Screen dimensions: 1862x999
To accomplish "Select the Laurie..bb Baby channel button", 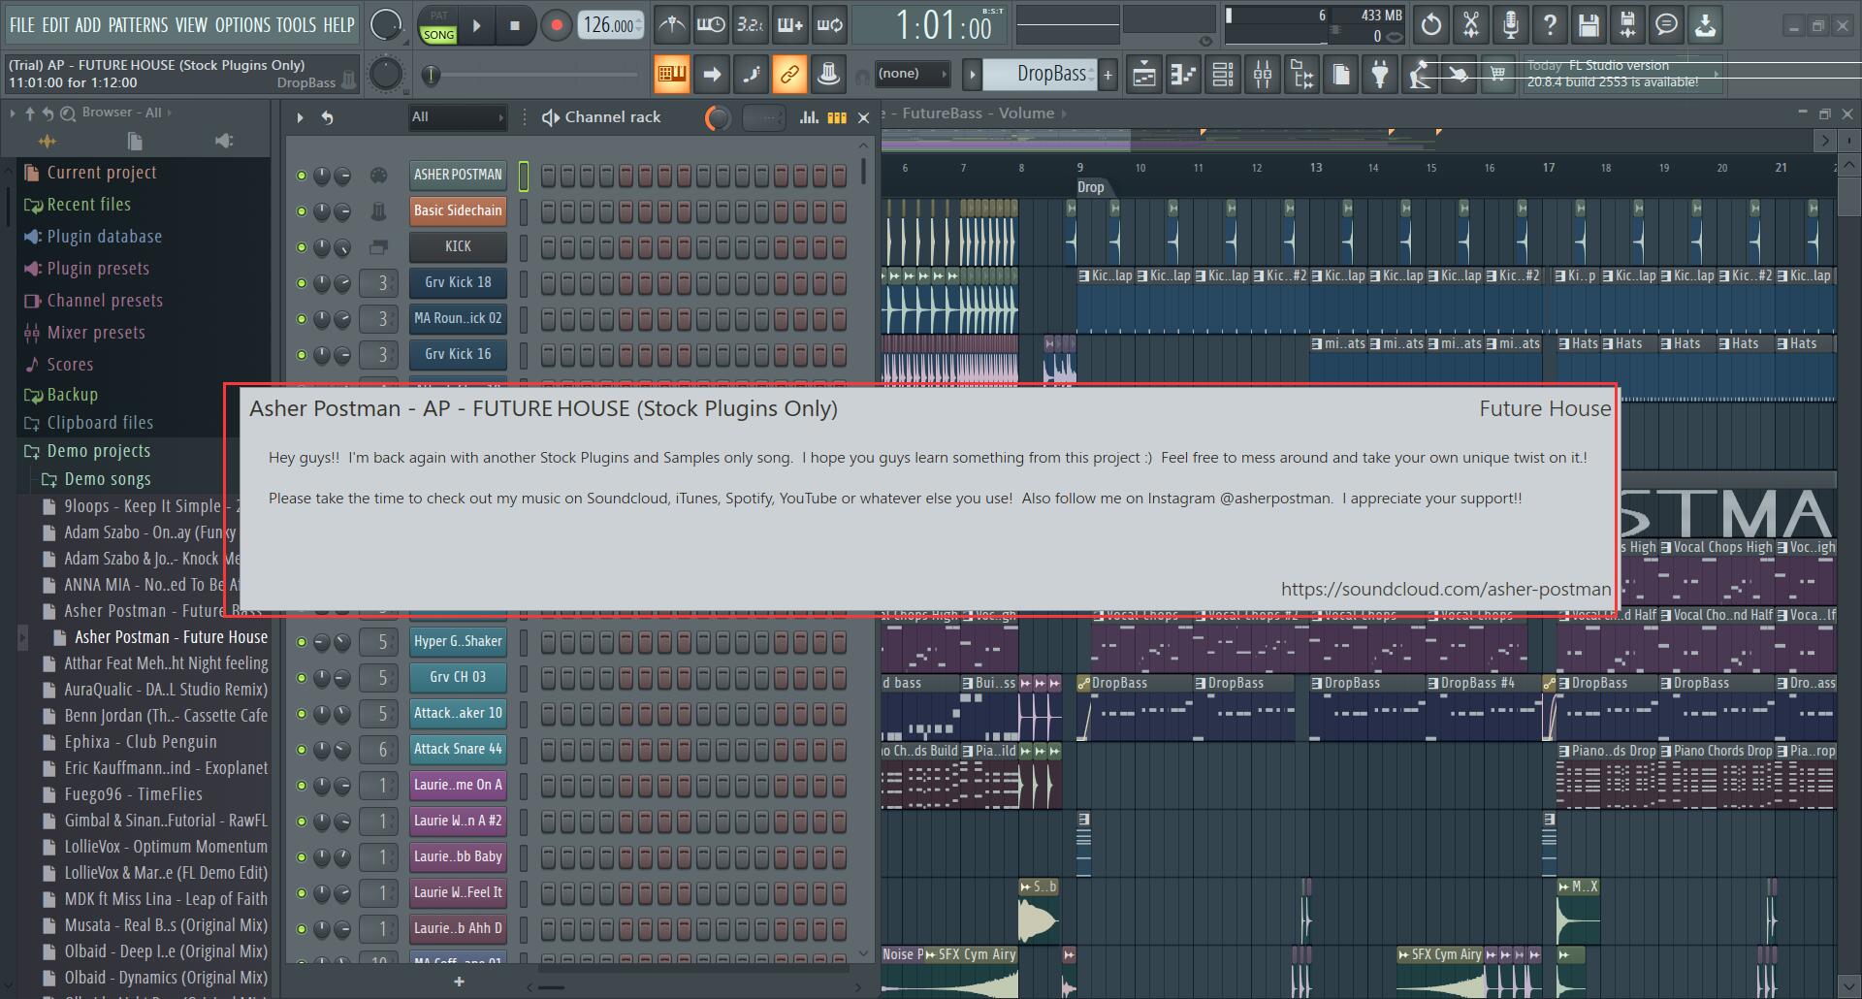I will [x=458, y=856].
